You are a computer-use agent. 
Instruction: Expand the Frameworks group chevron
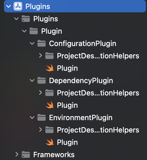(17, 154)
